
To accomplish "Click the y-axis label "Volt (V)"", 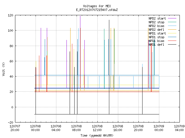I will tap(3, 69).
